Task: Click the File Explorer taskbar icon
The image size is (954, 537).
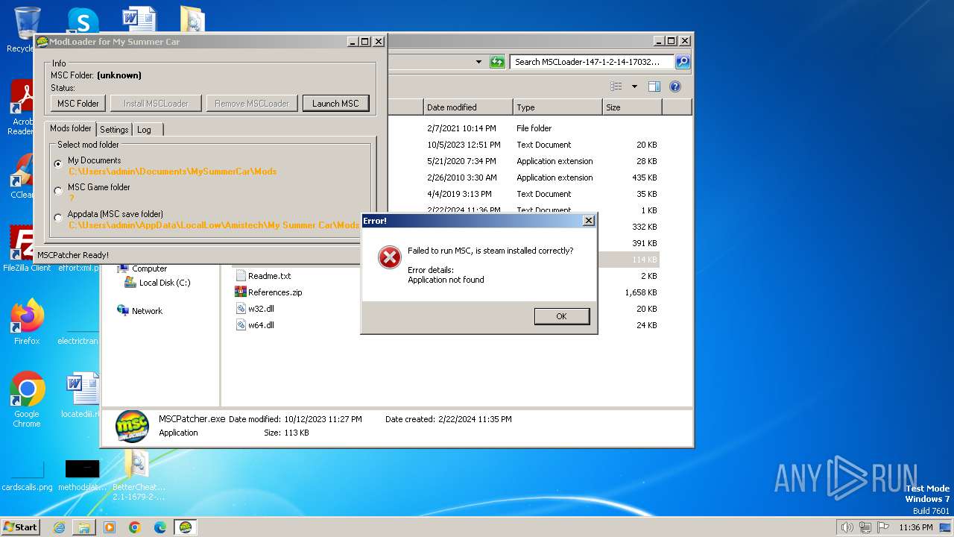Action: (x=84, y=527)
